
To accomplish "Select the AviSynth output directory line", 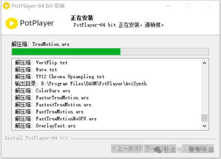I will [x=81, y=84].
